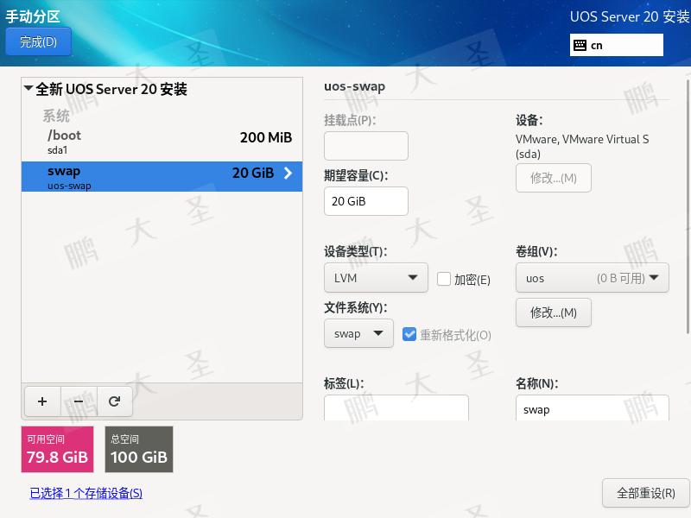The width and height of the screenshot is (691, 518).
Task: Click the right panel vertical scrollbar
Action: click(688, 207)
